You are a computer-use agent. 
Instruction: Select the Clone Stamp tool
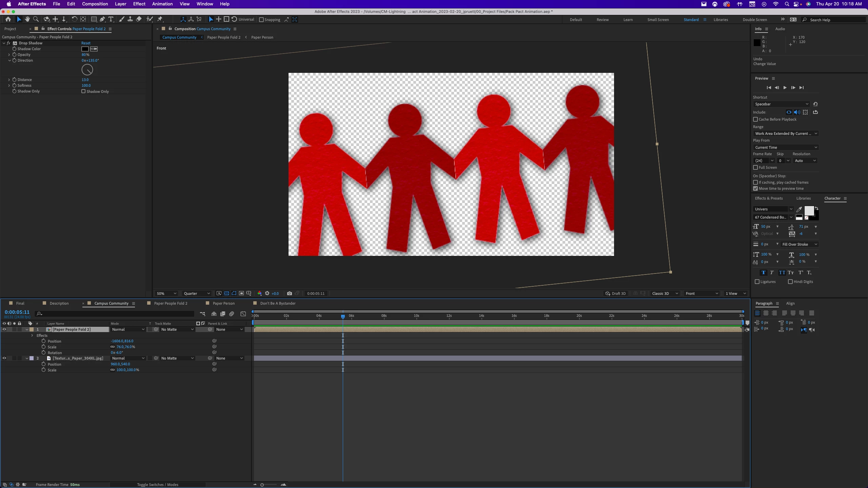(x=130, y=19)
